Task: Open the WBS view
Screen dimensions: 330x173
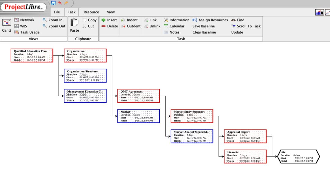Action: click(21, 26)
